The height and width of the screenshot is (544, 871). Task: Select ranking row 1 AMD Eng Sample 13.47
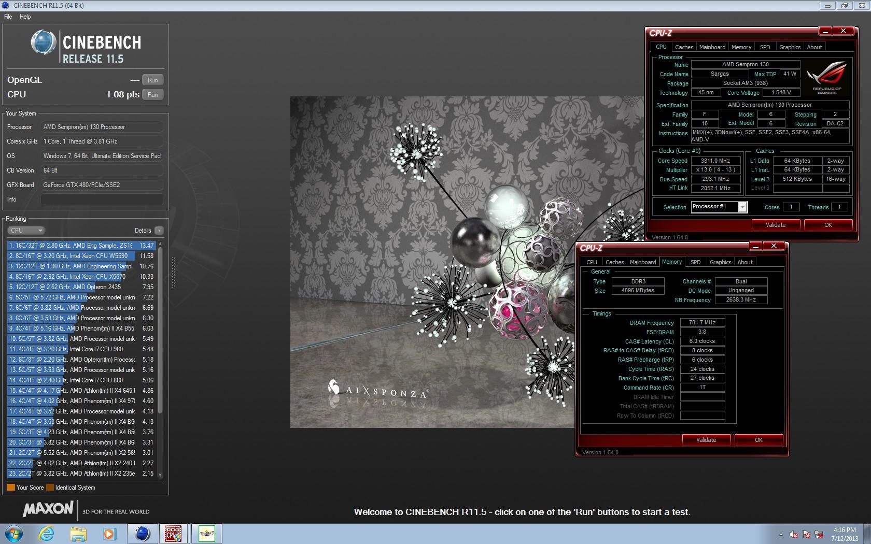point(81,246)
